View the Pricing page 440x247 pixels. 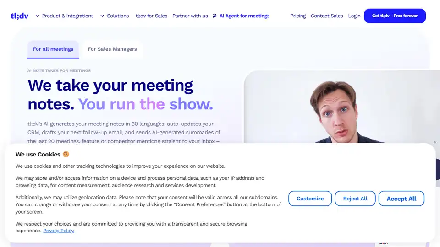(298, 16)
